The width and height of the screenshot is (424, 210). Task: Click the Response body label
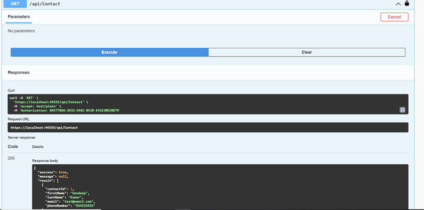[45, 161]
